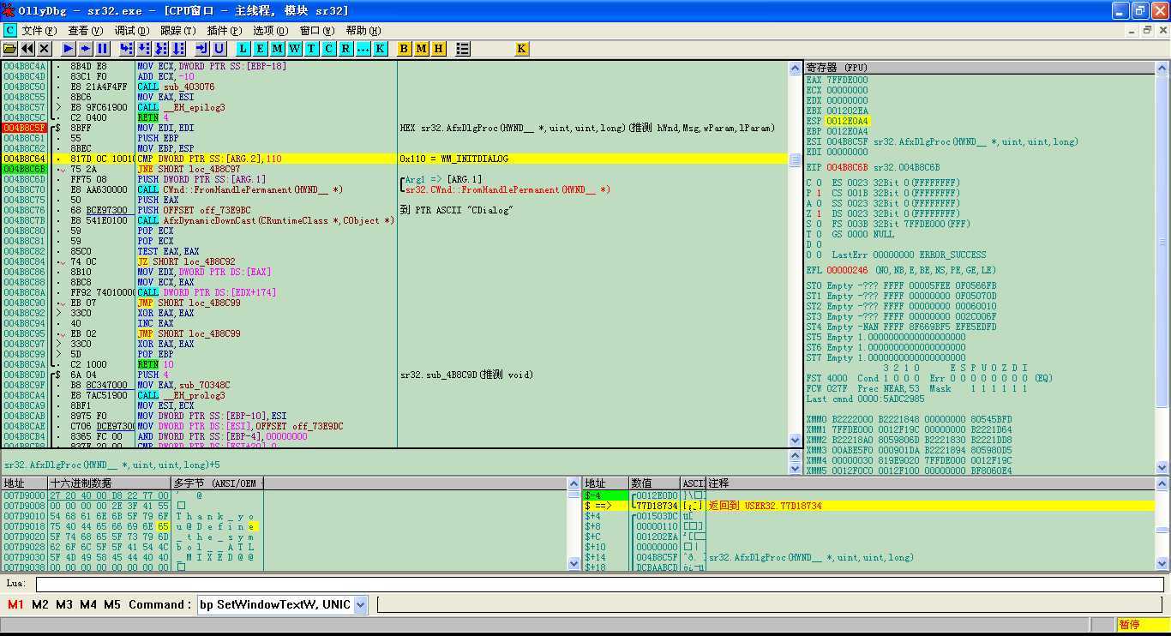The height and width of the screenshot is (636, 1171).
Task: Open the 窗口(W) menu
Action: pyautogui.click(x=317, y=31)
